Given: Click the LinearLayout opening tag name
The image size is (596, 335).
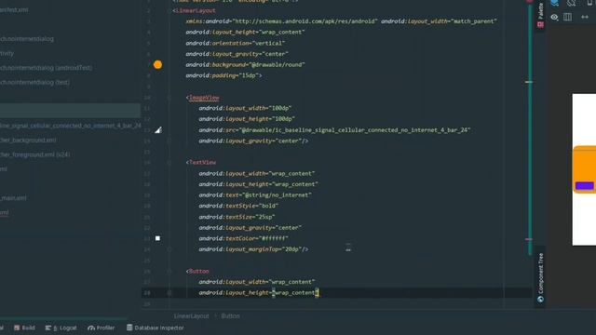Looking at the screenshot, I should click(x=196, y=10).
